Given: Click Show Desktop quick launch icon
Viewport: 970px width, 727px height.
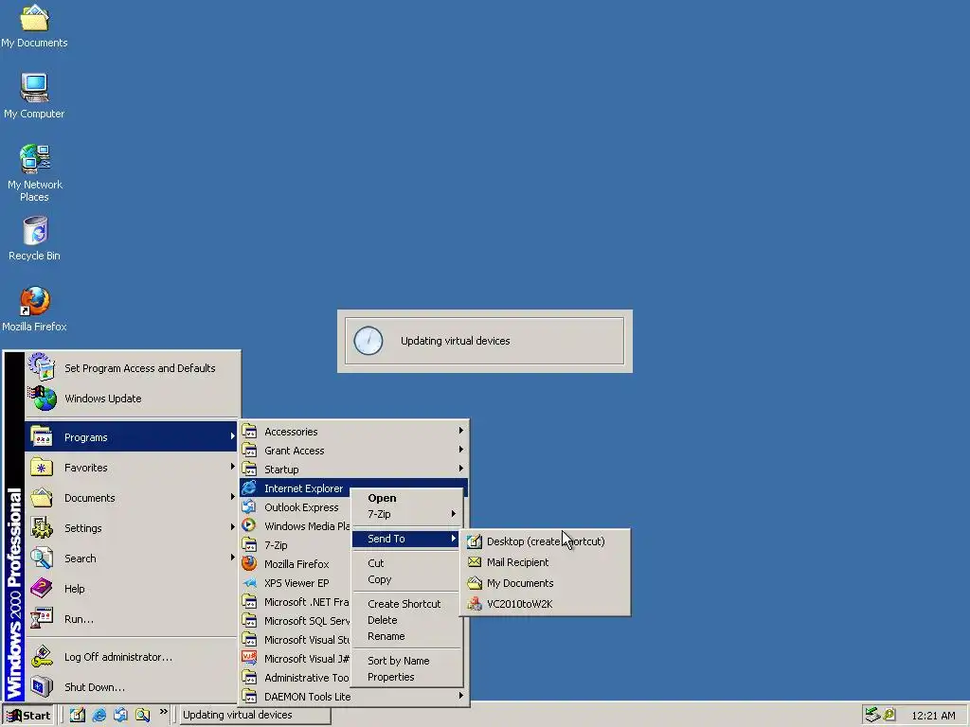Looking at the screenshot, I should [78, 716].
